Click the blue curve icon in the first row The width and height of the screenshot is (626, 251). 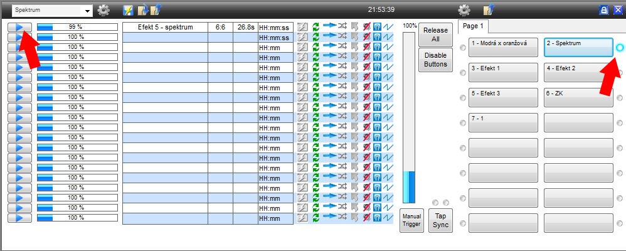point(388,27)
